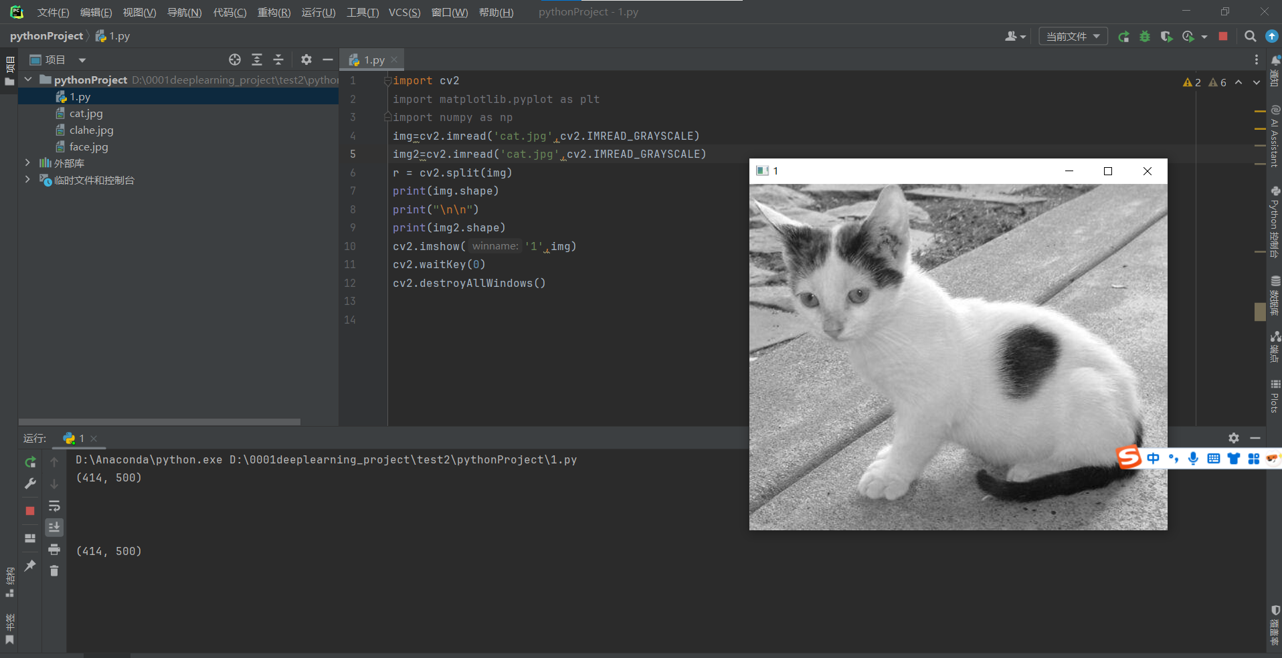Toggle soft-wrap in run console

point(54,506)
